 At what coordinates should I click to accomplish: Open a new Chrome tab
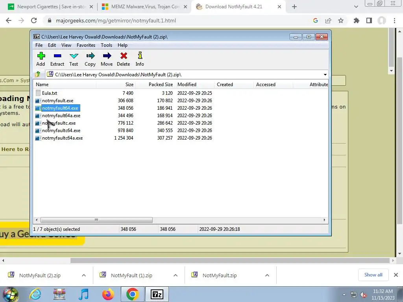coord(294,7)
